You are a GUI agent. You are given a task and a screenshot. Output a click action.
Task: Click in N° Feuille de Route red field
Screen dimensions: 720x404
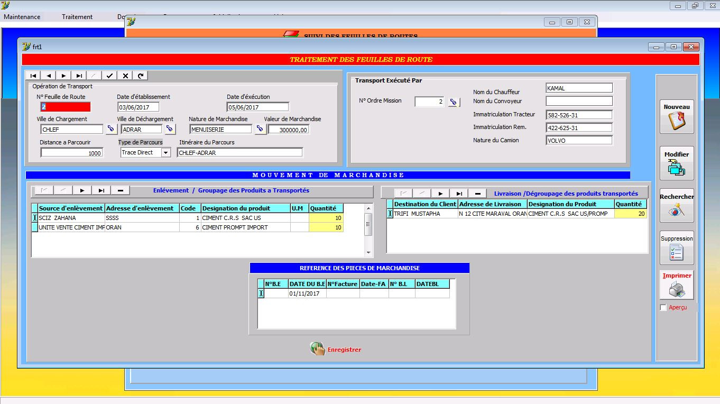click(66, 107)
